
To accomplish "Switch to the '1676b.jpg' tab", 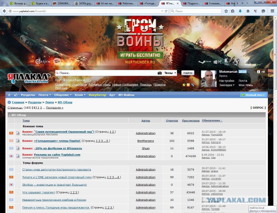I will 84,3.
